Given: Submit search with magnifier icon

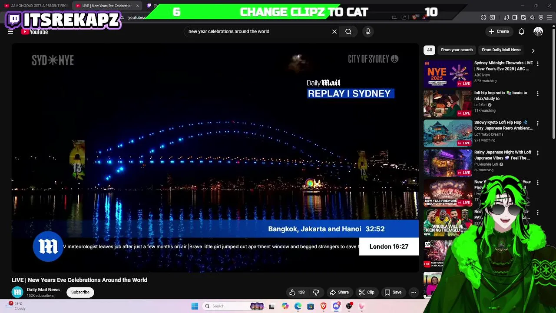Looking at the screenshot, I should point(348,31).
